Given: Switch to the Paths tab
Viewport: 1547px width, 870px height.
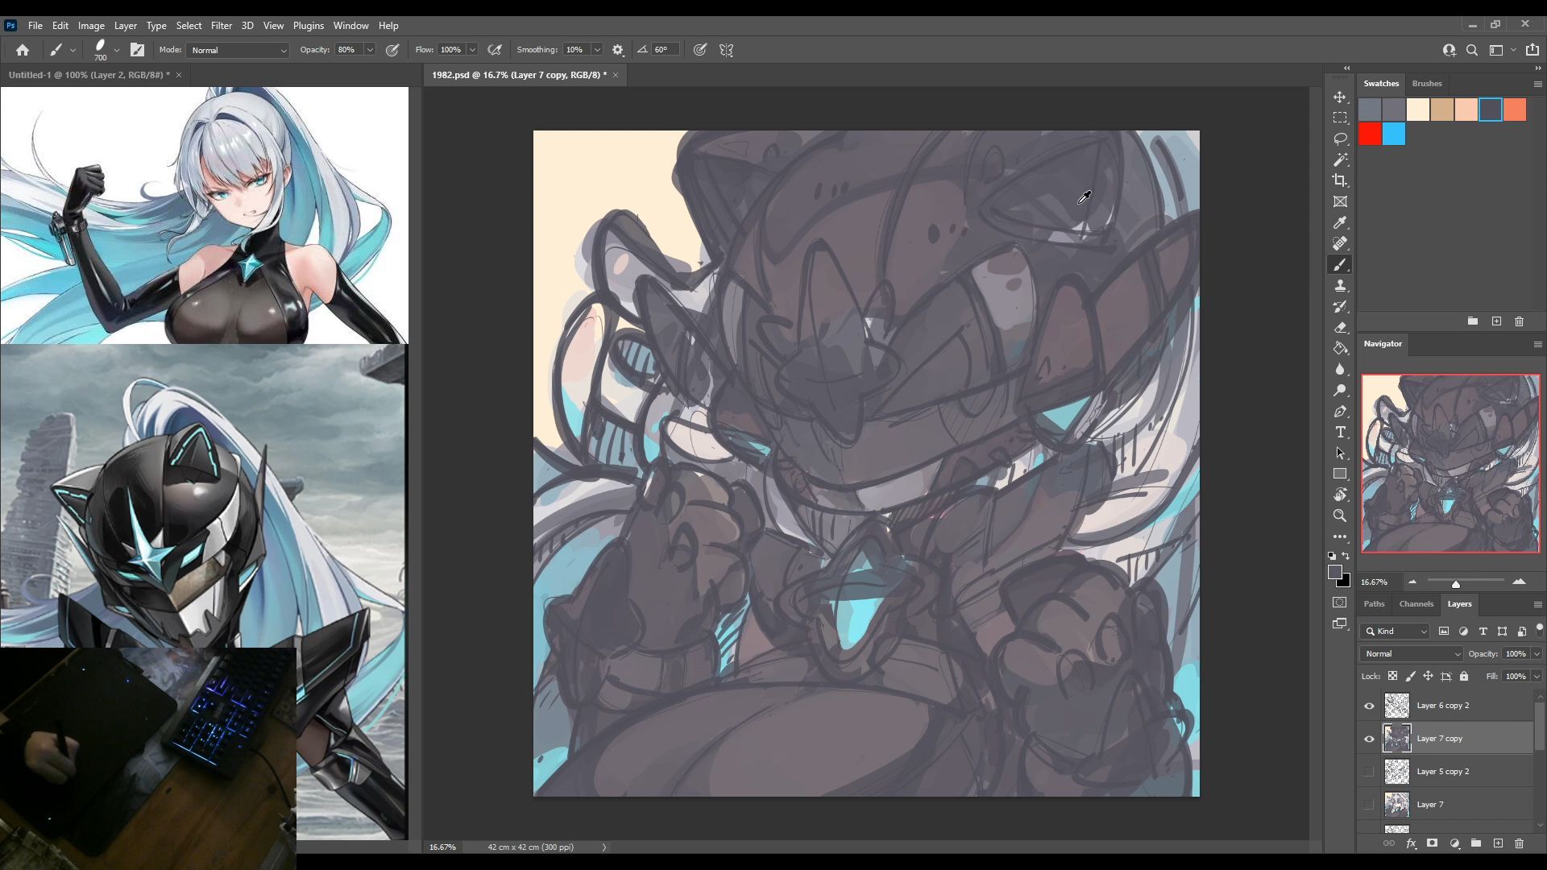Looking at the screenshot, I should tap(1374, 604).
